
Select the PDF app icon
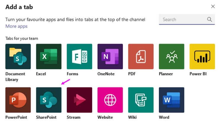pos(141,56)
